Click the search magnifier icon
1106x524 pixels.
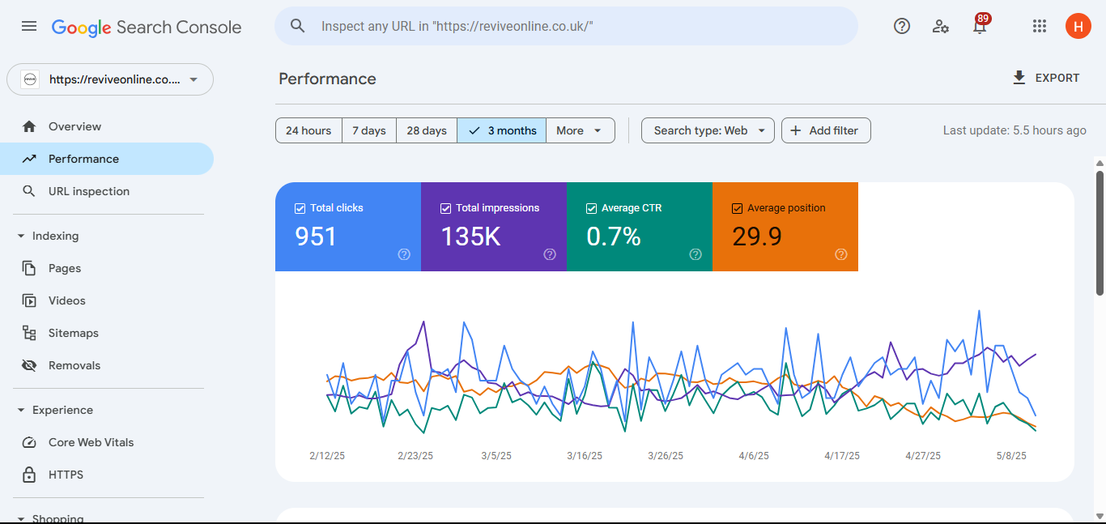298,26
